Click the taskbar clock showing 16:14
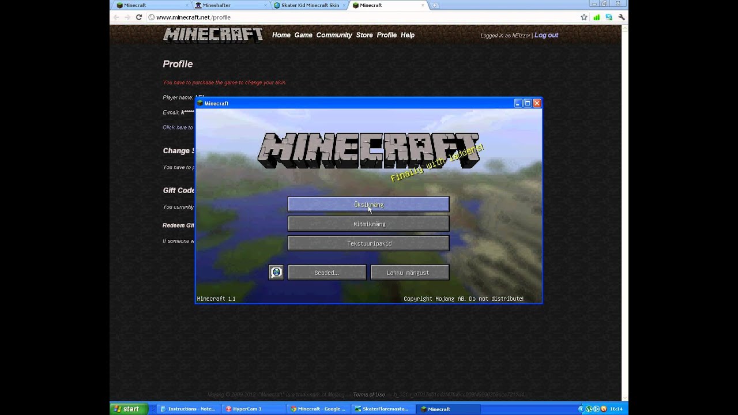Image resolution: width=738 pixels, height=415 pixels. (616, 409)
